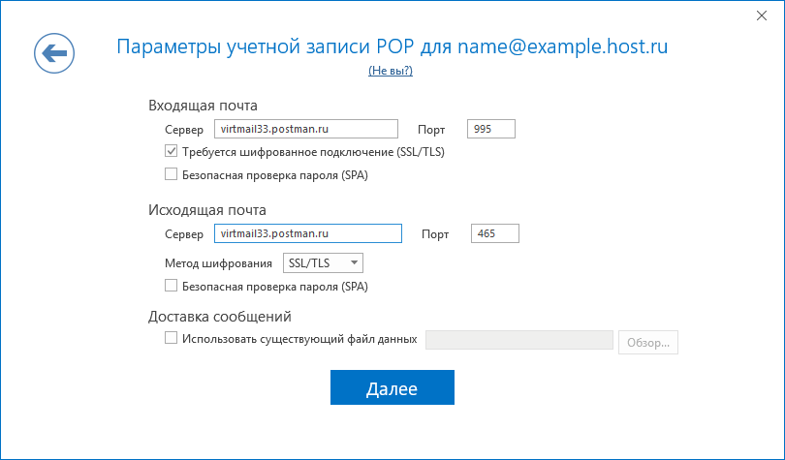Edit the incoming mail server field
Image resolution: width=785 pixels, height=460 pixels.
pos(306,129)
